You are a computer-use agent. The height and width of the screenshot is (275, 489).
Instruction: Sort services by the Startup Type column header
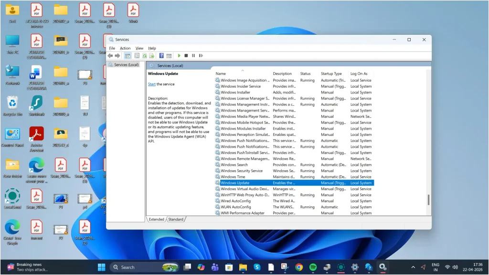point(331,73)
